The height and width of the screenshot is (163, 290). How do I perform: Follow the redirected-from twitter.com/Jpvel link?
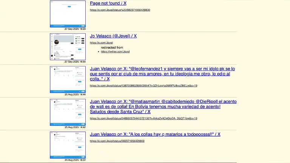(115, 52)
